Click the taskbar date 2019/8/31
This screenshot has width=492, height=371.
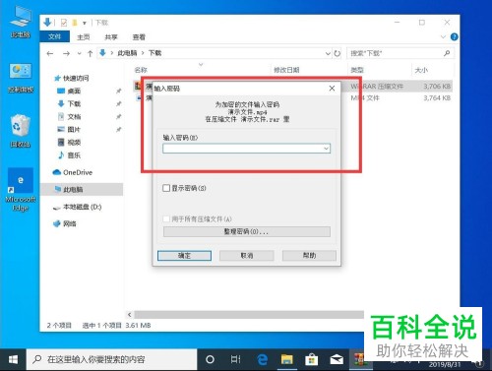(x=445, y=364)
